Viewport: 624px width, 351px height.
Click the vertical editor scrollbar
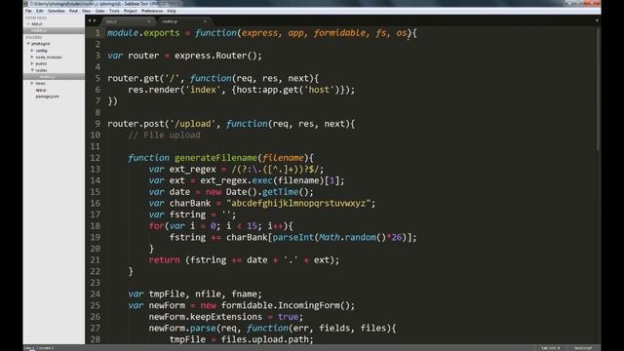click(x=598, y=90)
